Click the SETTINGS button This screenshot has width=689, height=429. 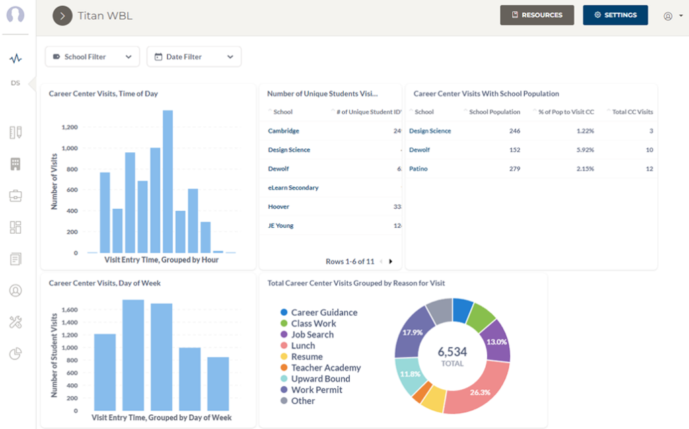[615, 14]
